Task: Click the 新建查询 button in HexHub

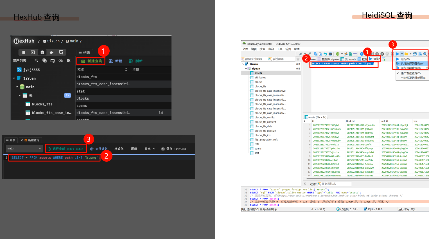Action: pyautogui.click(x=91, y=61)
